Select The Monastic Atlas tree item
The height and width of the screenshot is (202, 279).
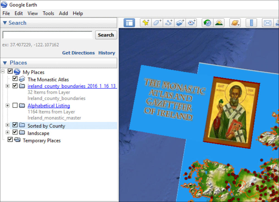48,79
